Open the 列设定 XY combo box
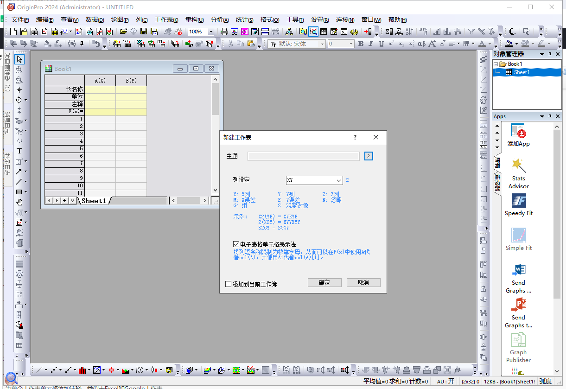The width and height of the screenshot is (566, 389). (x=314, y=180)
